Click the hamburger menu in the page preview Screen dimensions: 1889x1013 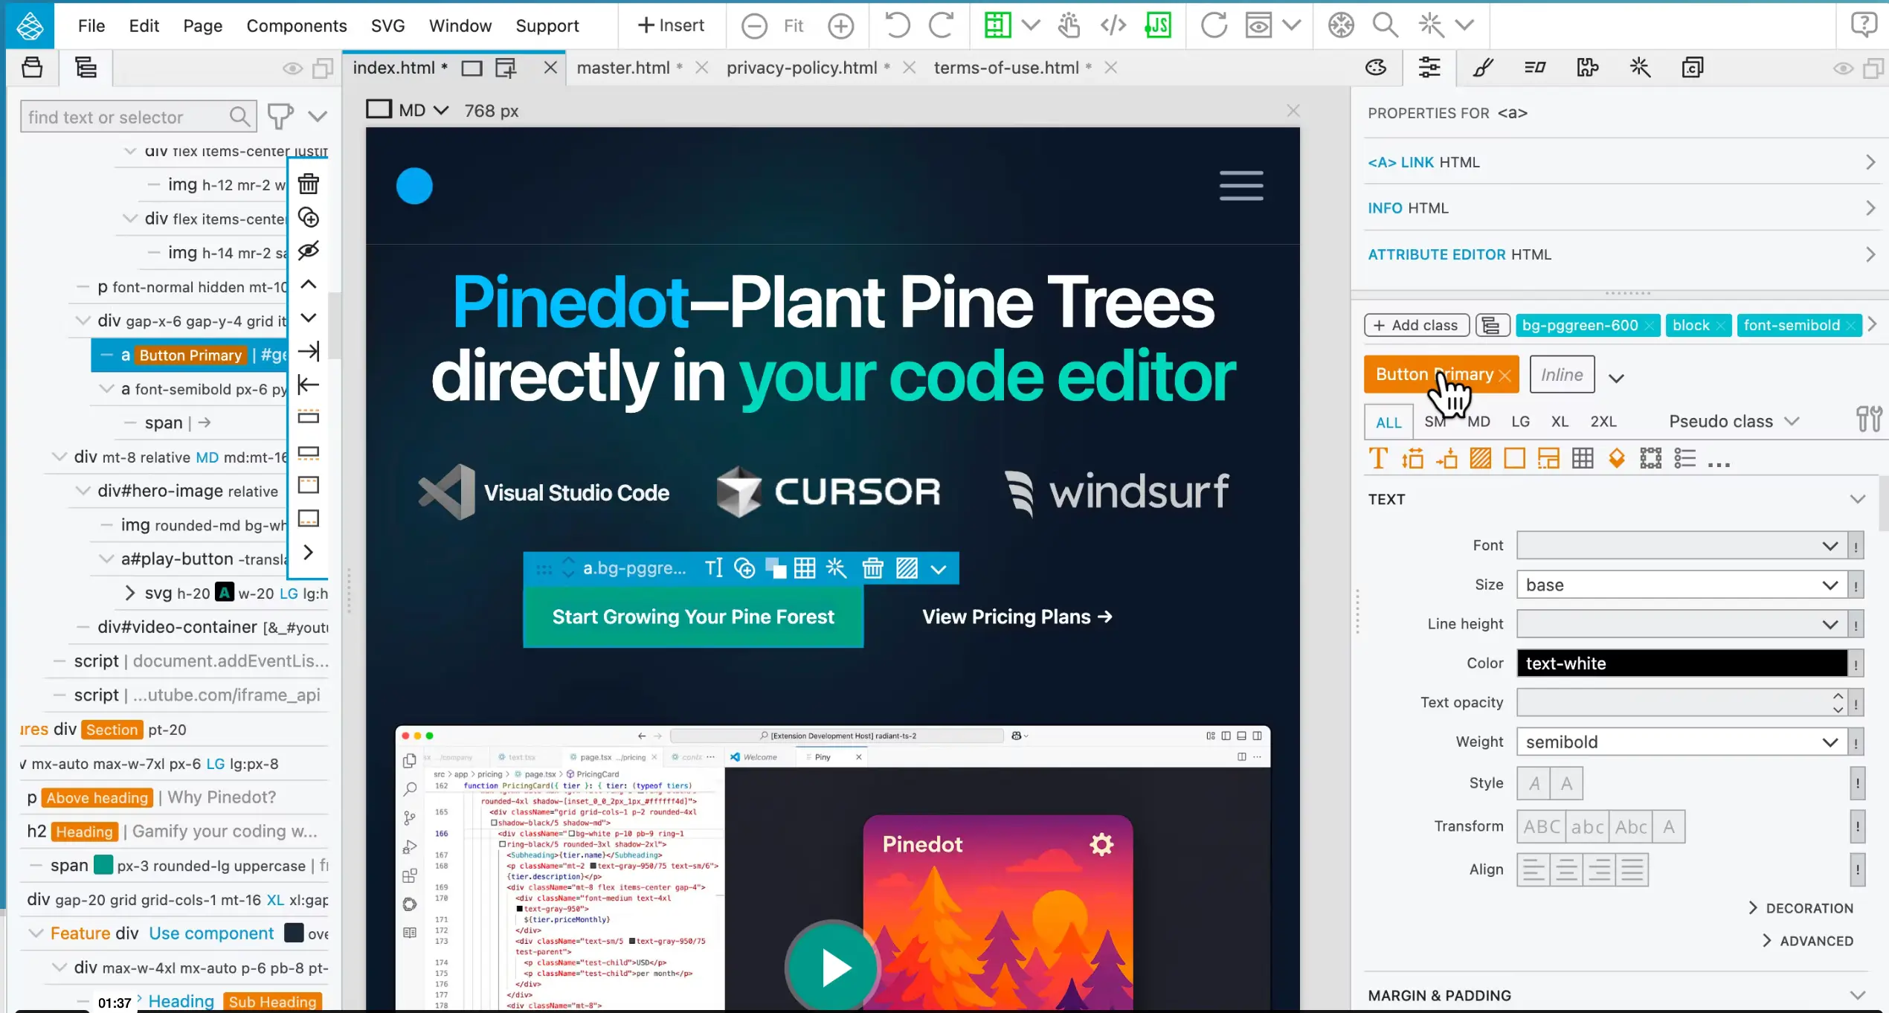click(1240, 186)
